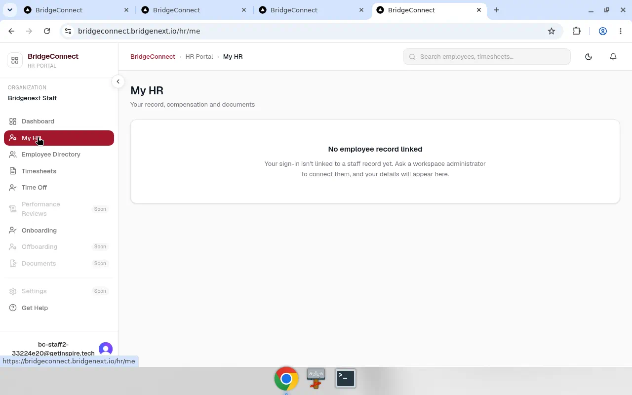Bookmark this page with the star icon

pos(552,31)
